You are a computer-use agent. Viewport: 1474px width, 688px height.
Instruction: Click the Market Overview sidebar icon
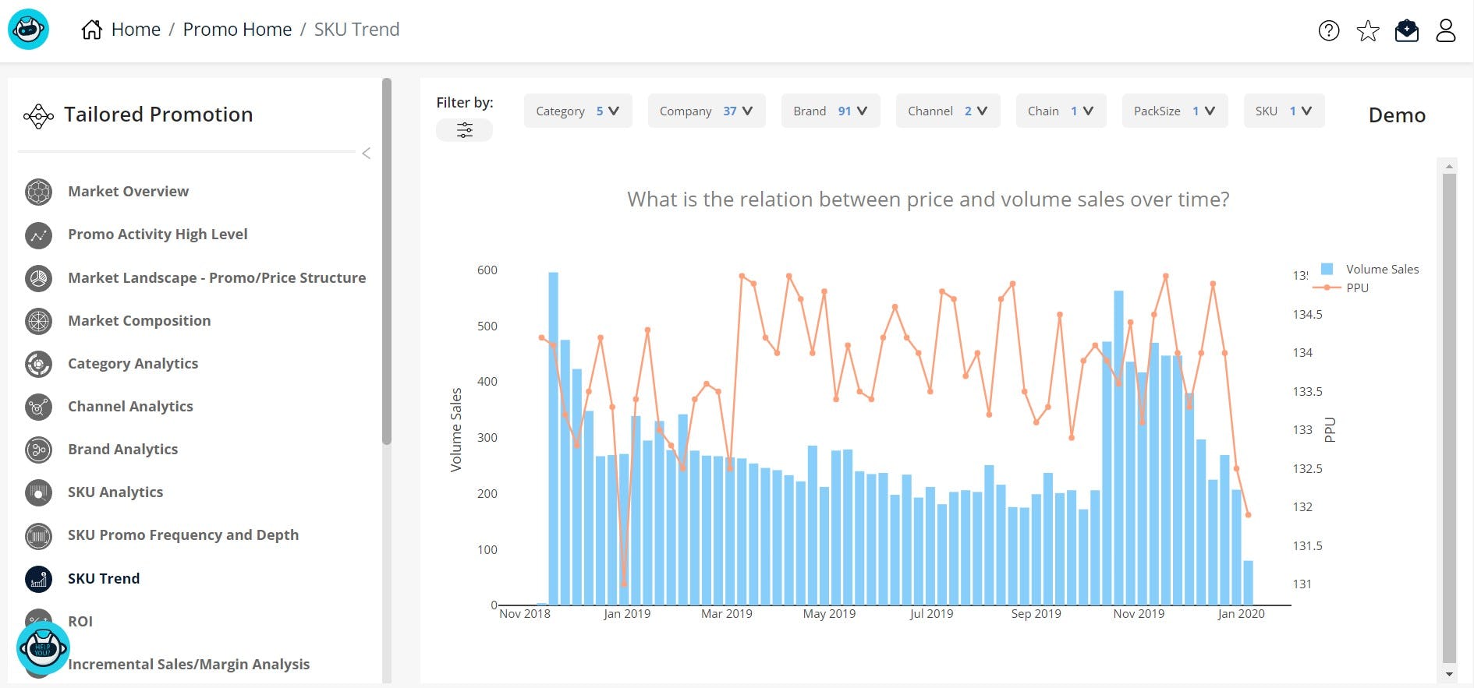point(38,192)
